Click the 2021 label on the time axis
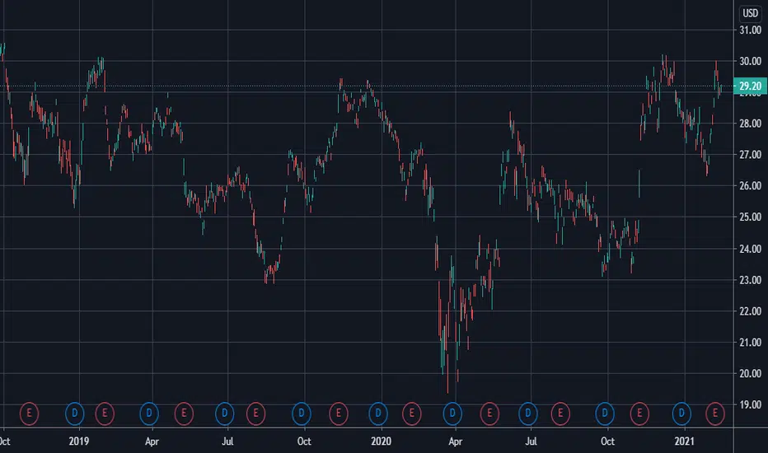The image size is (768, 453). (x=684, y=441)
